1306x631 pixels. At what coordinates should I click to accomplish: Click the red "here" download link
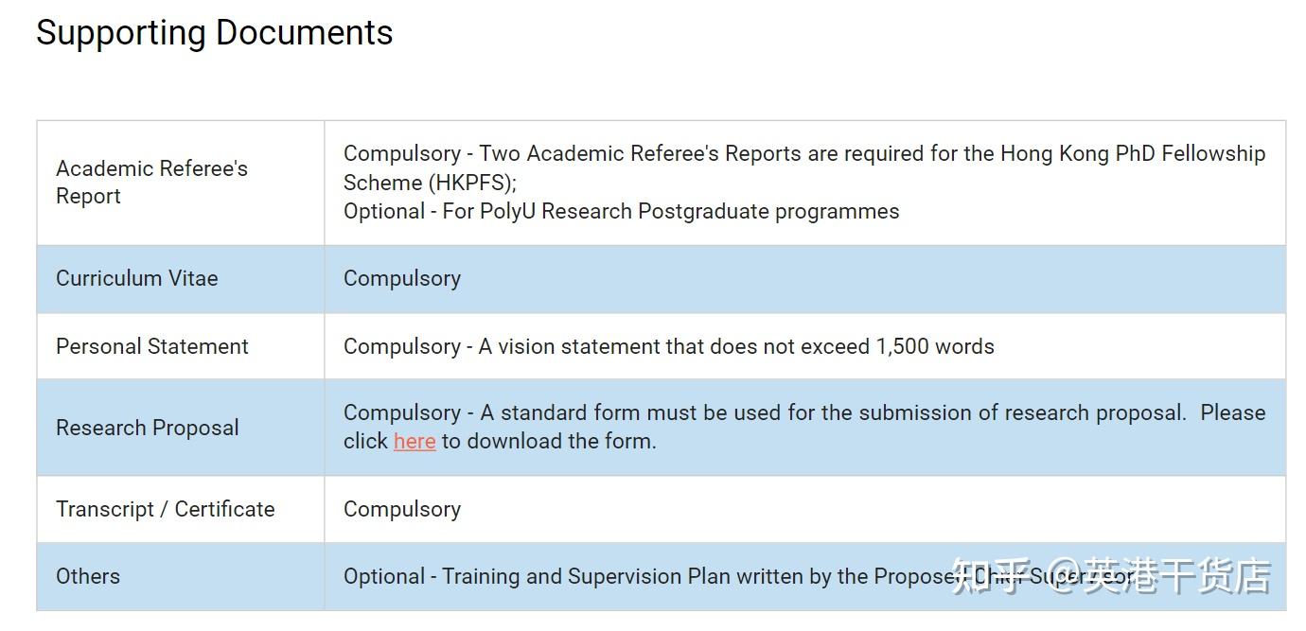[415, 441]
